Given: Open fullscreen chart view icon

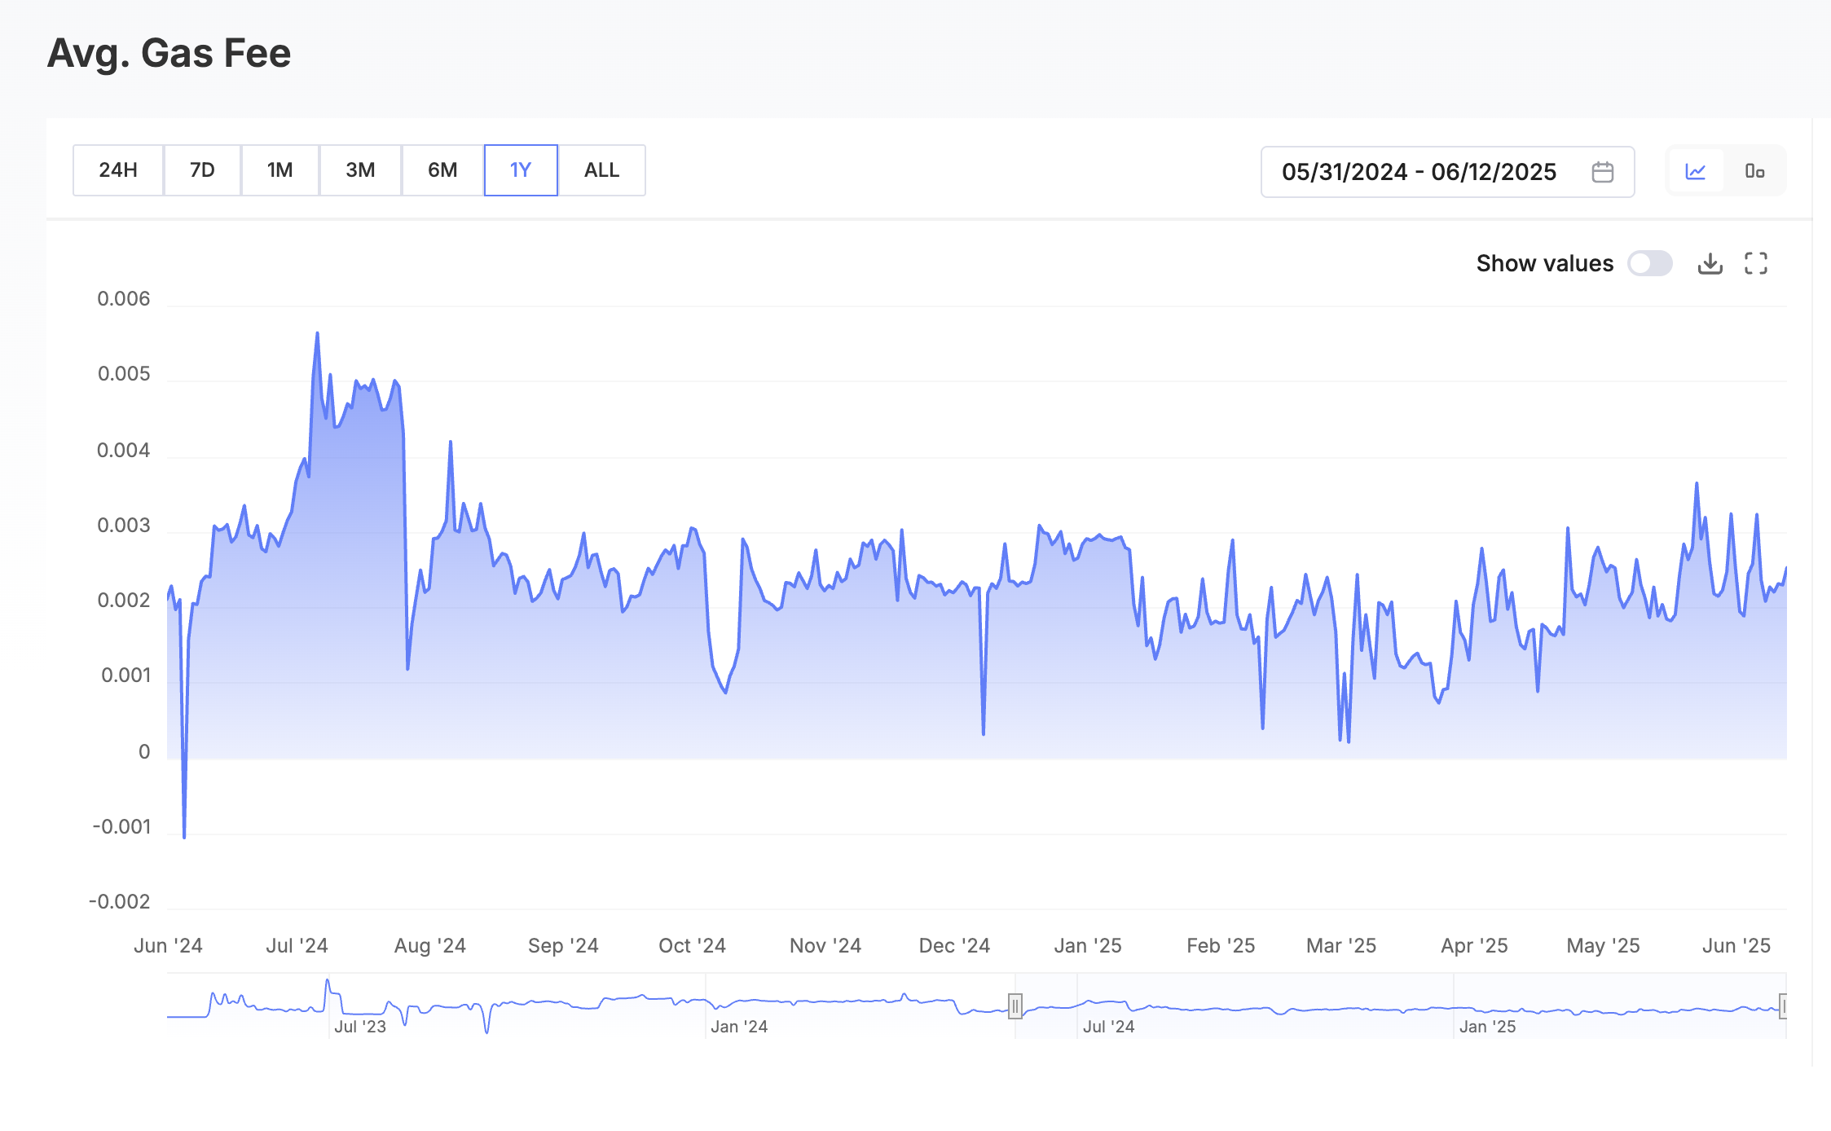Looking at the screenshot, I should [1756, 263].
